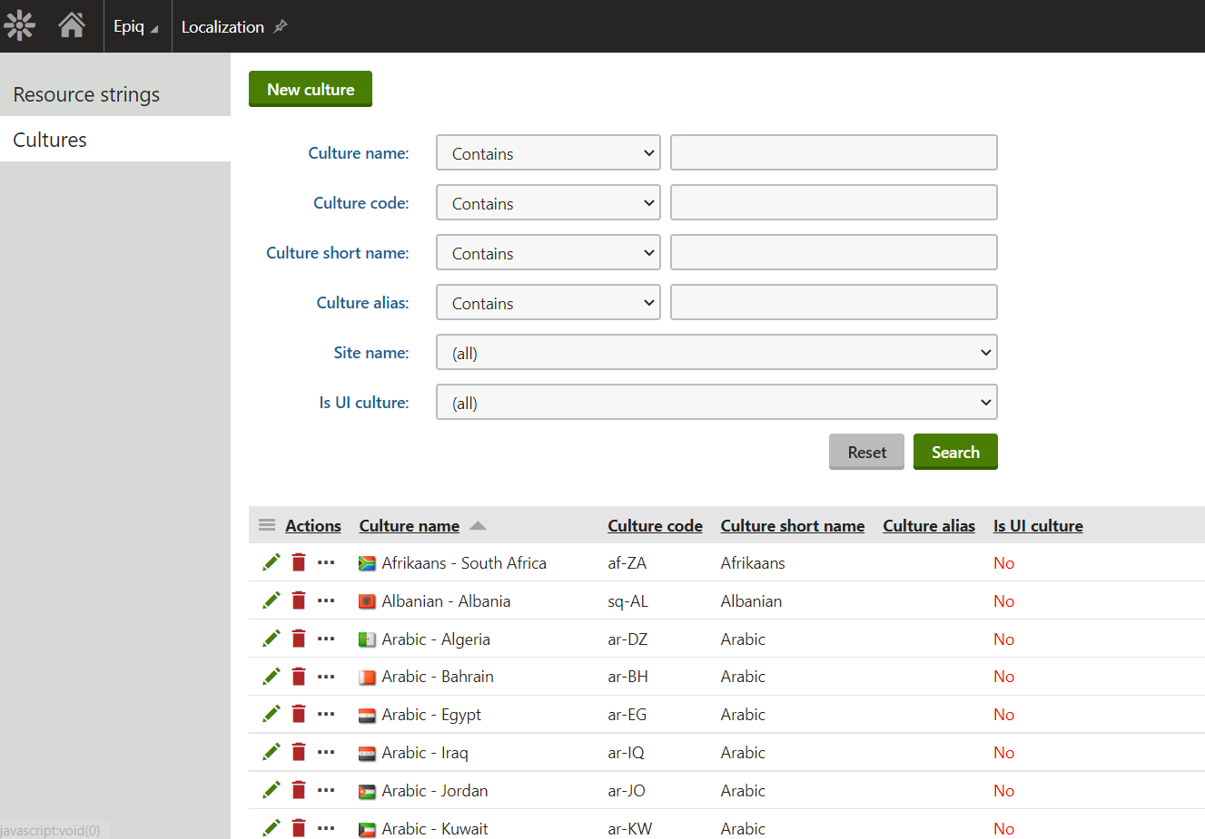This screenshot has height=839, width=1205.
Task: Expand the Is UI culture dropdown
Action: 716,402
